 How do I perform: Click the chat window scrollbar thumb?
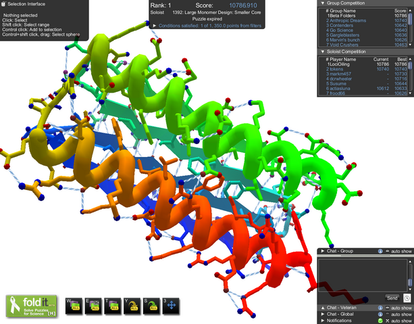tap(410, 281)
